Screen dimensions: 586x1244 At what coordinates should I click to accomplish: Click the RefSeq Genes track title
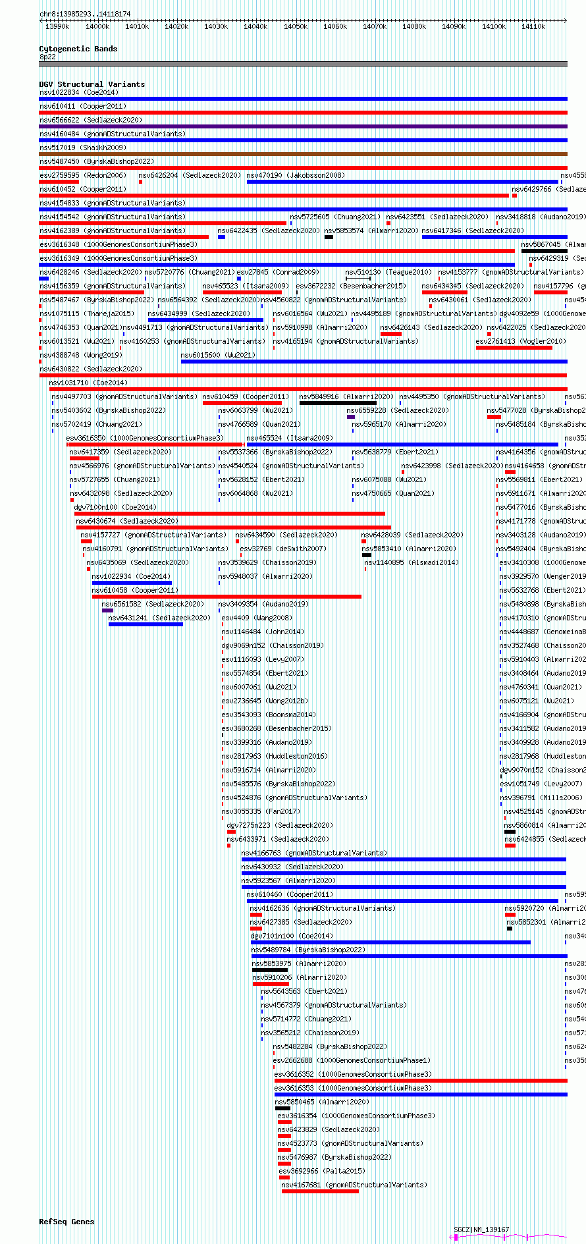[x=67, y=1222]
